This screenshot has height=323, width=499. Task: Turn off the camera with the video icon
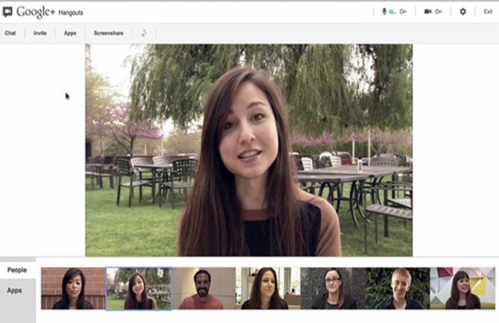tap(427, 12)
